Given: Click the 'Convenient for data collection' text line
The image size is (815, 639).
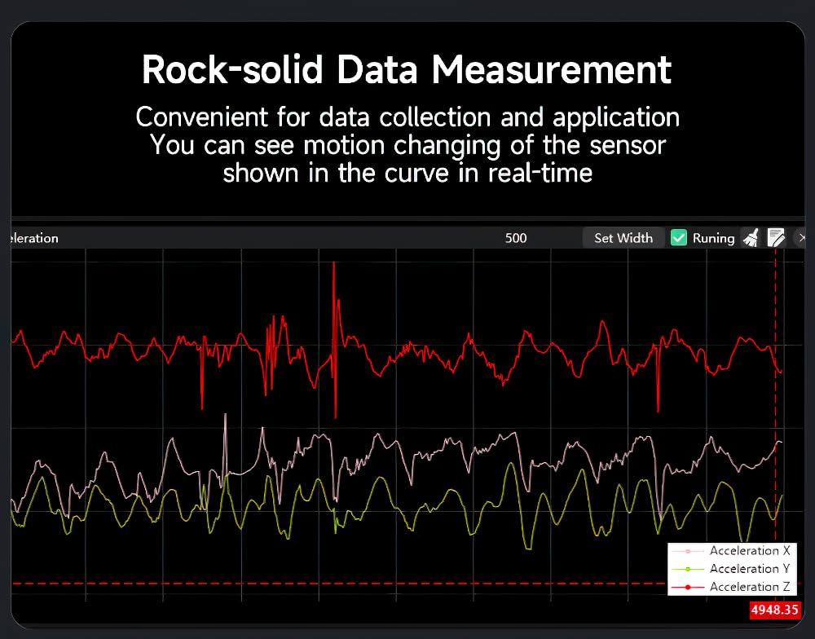Looking at the screenshot, I should click(407, 117).
